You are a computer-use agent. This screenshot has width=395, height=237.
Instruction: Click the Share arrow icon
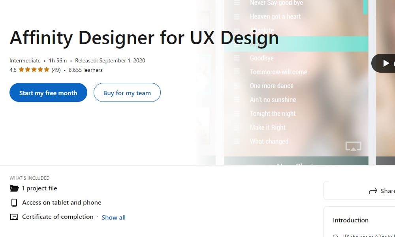(373, 191)
